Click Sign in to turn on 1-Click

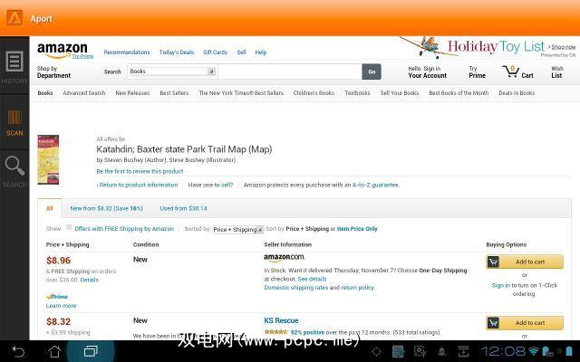501,285
